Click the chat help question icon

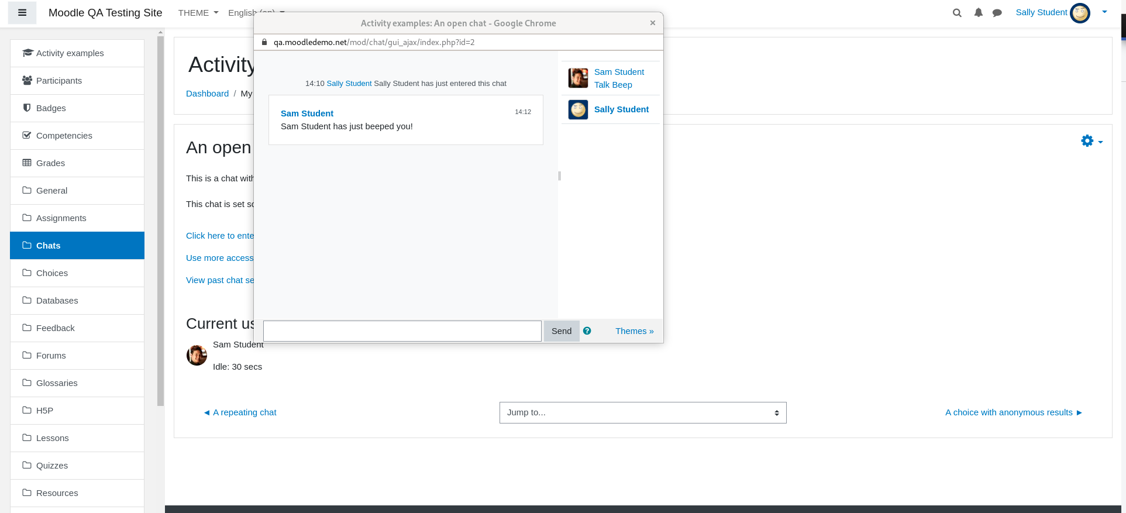[x=587, y=330]
